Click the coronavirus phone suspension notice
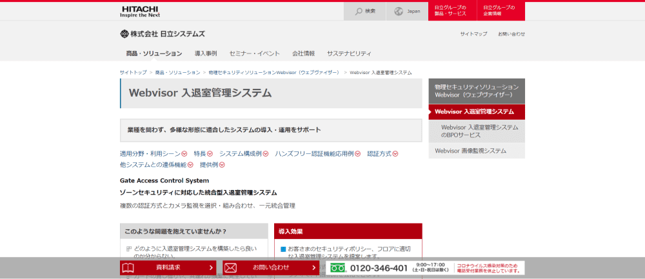The image size is (645, 279). (490, 268)
